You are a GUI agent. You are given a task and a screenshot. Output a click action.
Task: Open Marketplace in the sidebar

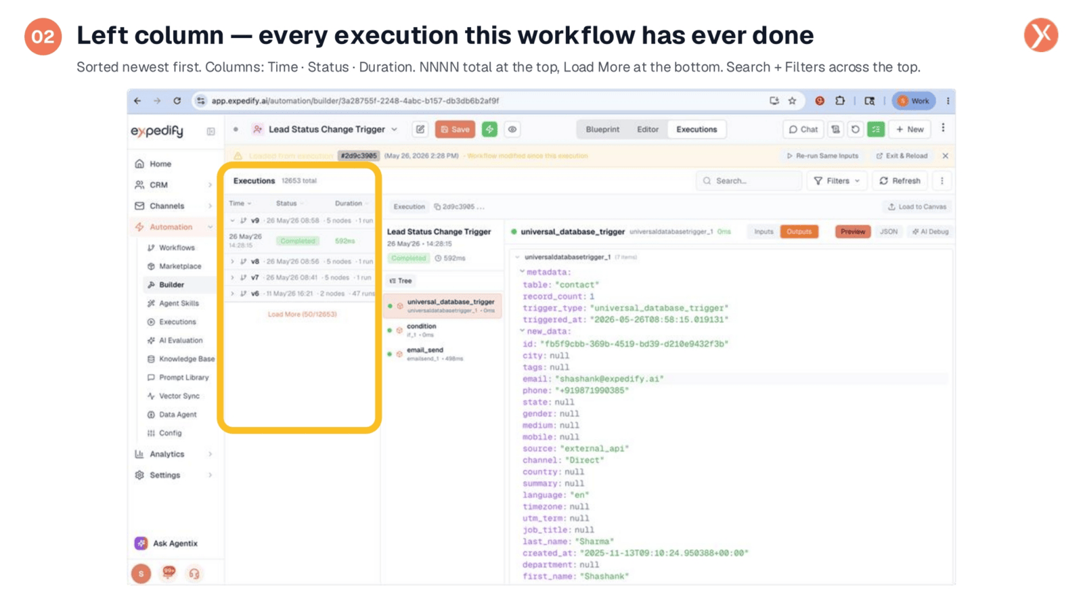180,266
